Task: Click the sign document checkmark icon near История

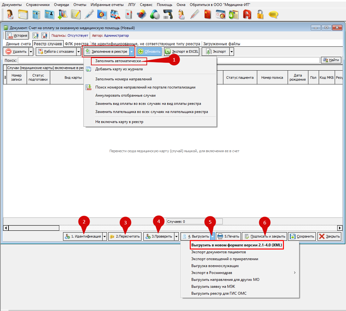Action: point(35,35)
